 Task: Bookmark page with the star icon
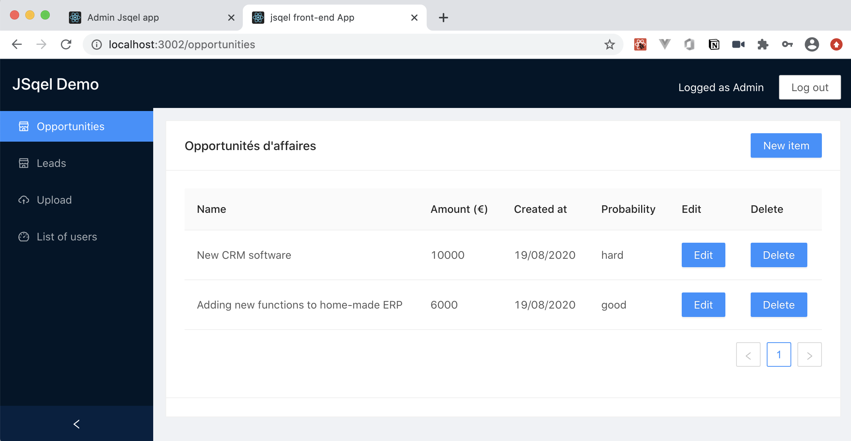[x=609, y=45]
